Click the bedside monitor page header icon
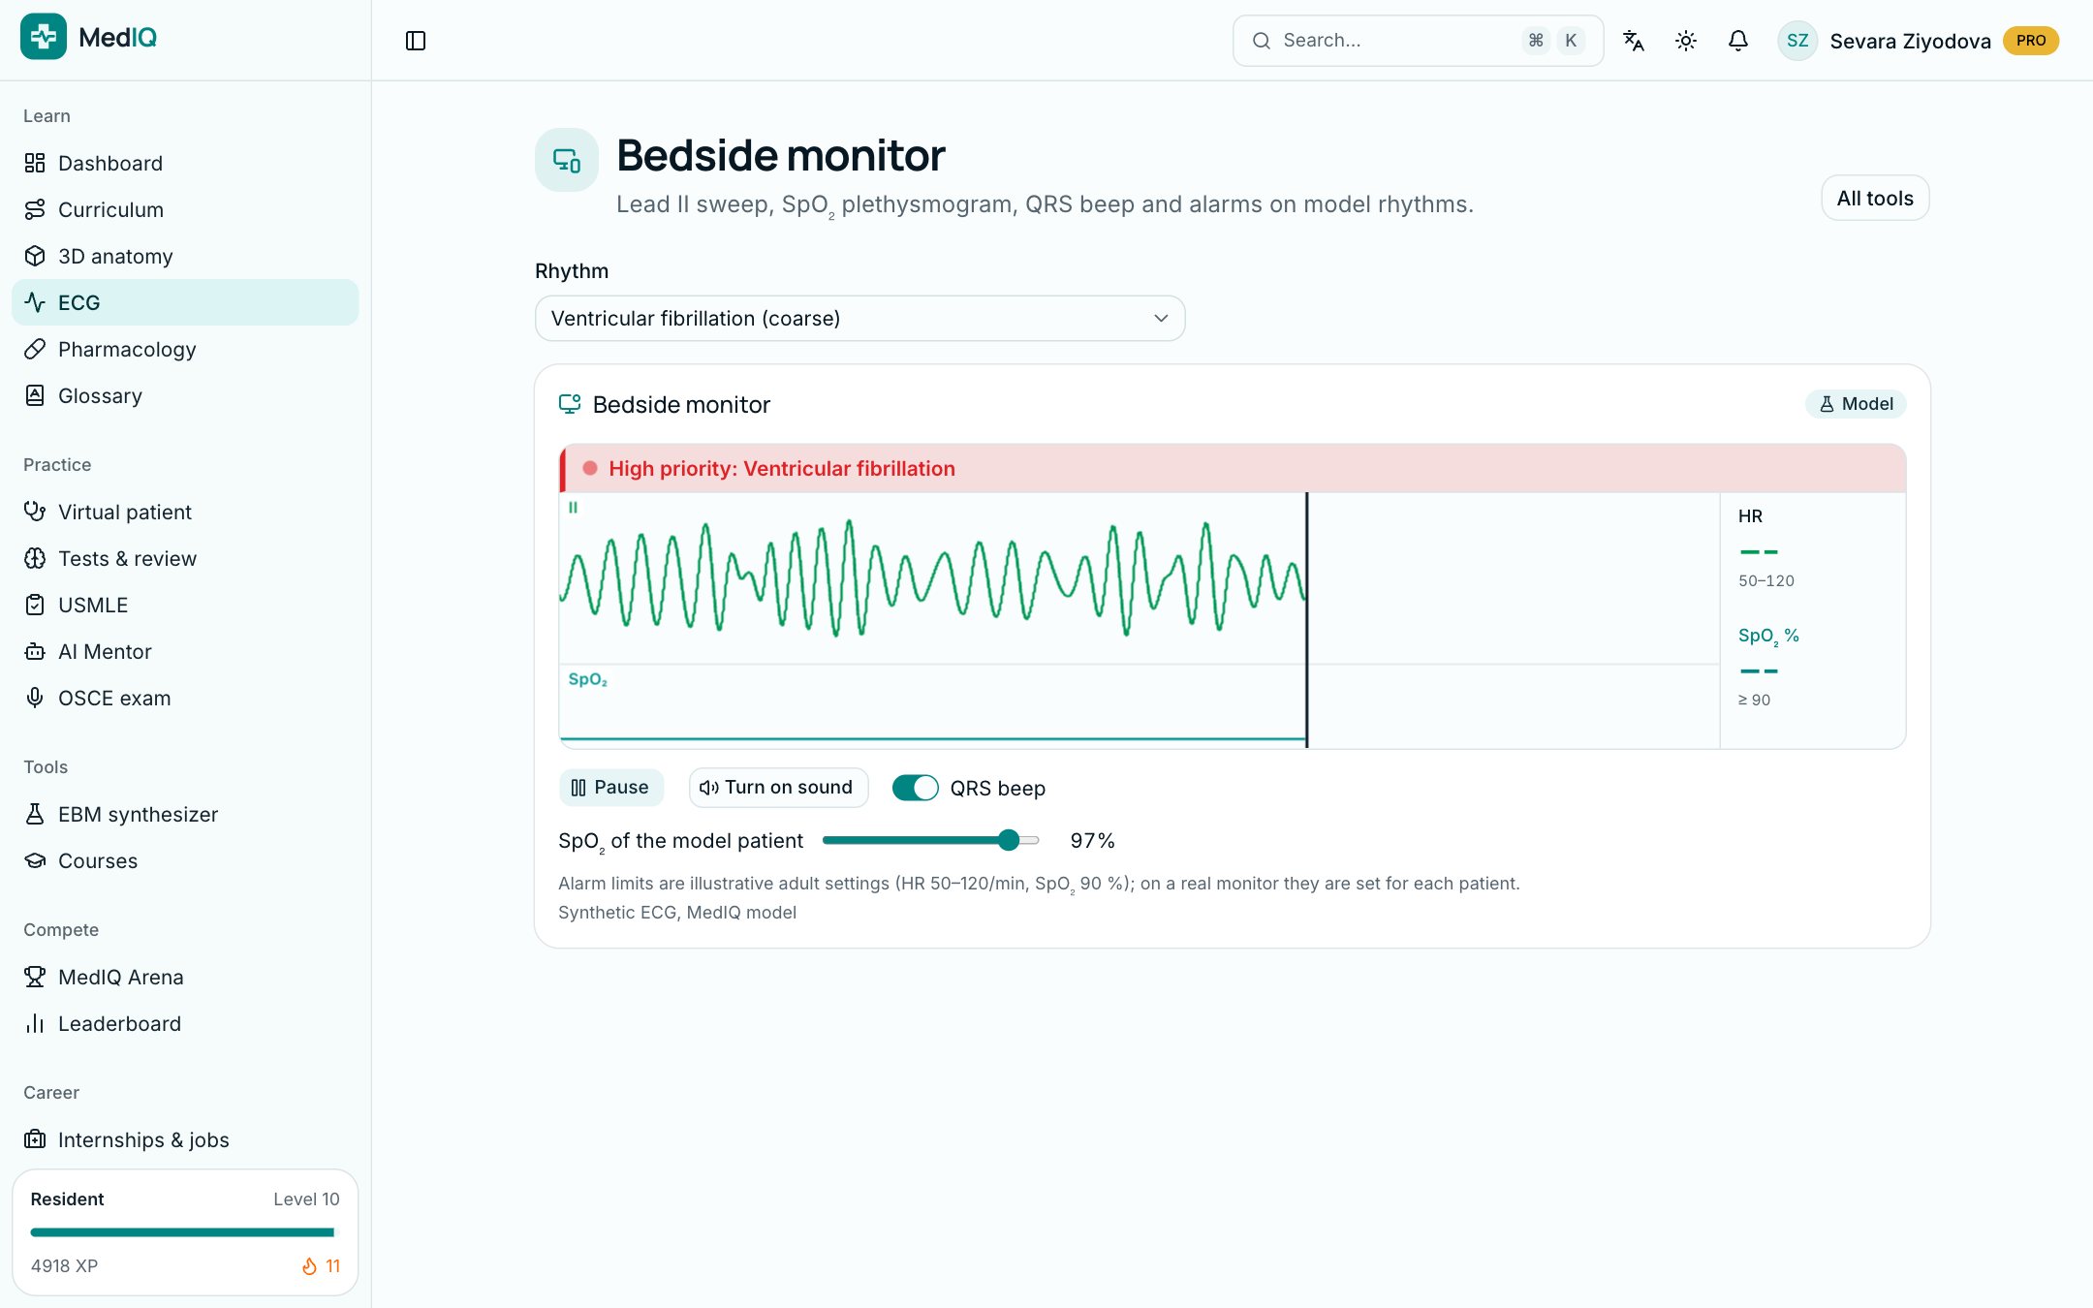This screenshot has width=2093, height=1308. pos(567,160)
